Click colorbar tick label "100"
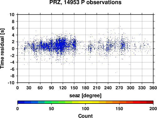 85,109
